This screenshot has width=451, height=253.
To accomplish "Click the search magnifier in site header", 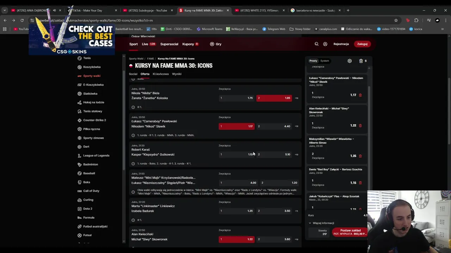I will pos(316,44).
